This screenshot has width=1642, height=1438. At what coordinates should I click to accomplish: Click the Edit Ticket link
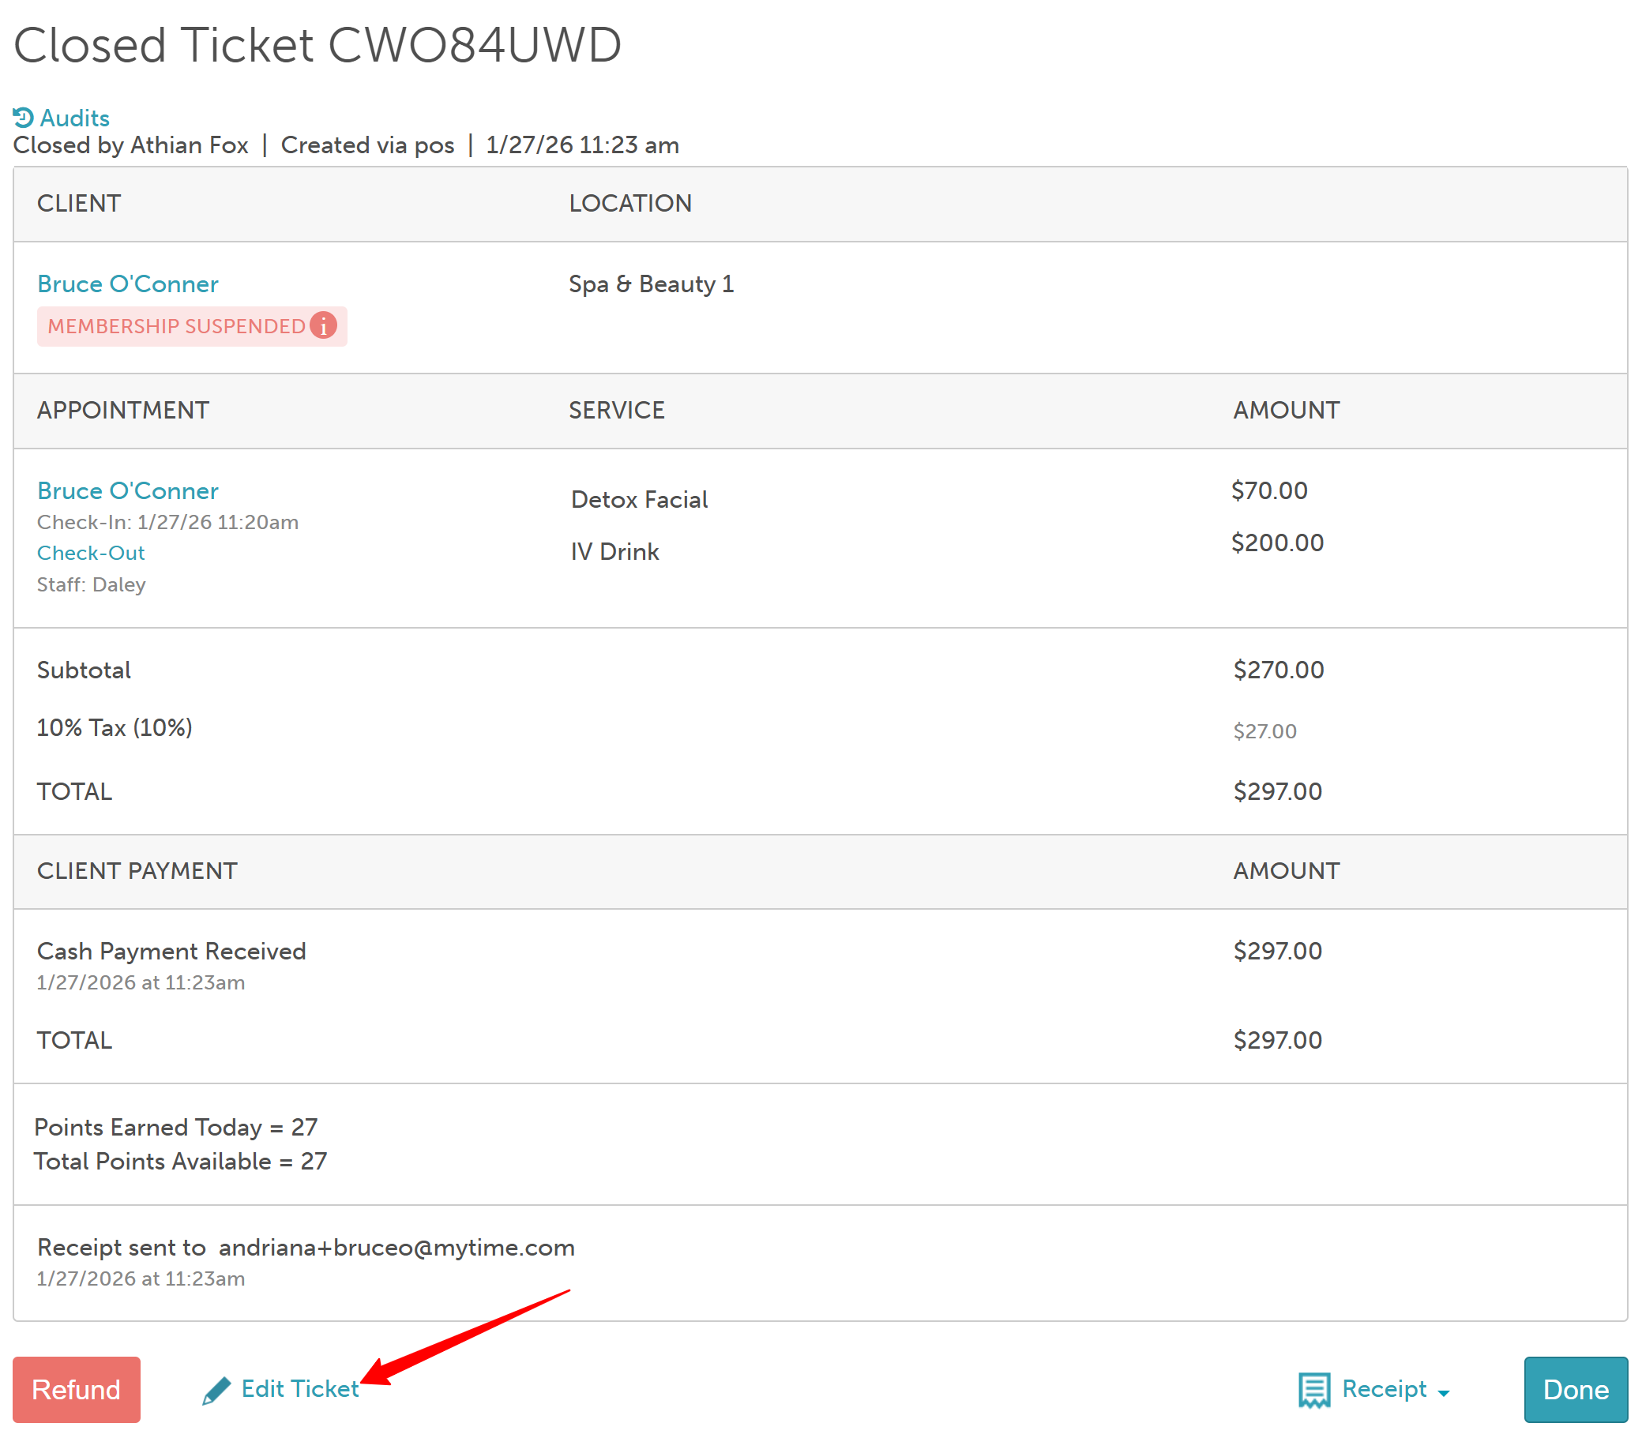[299, 1388]
